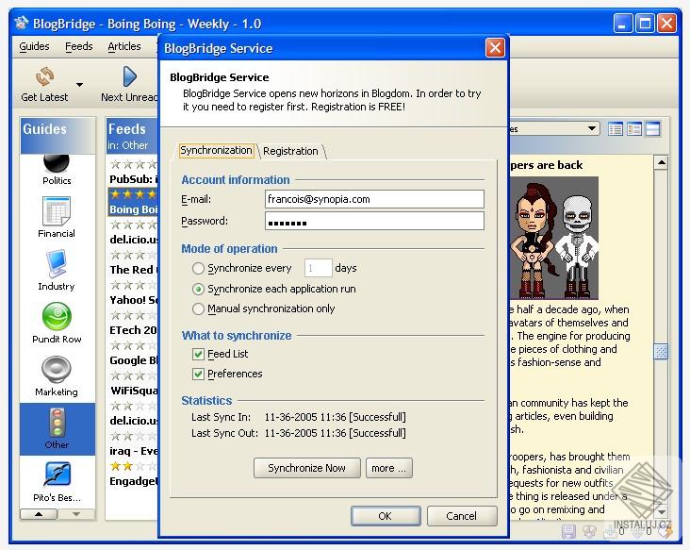Screen dimensions: 690x550
Task: Choose Manual synchronization only option
Action: (198, 308)
